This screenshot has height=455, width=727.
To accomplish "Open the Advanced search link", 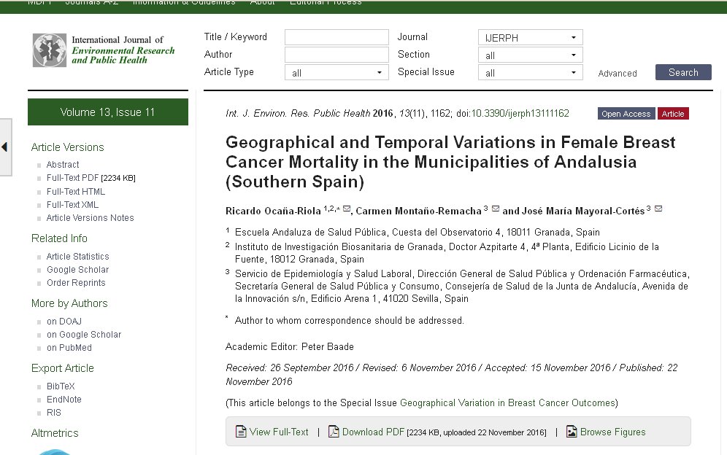I will click(618, 73).
